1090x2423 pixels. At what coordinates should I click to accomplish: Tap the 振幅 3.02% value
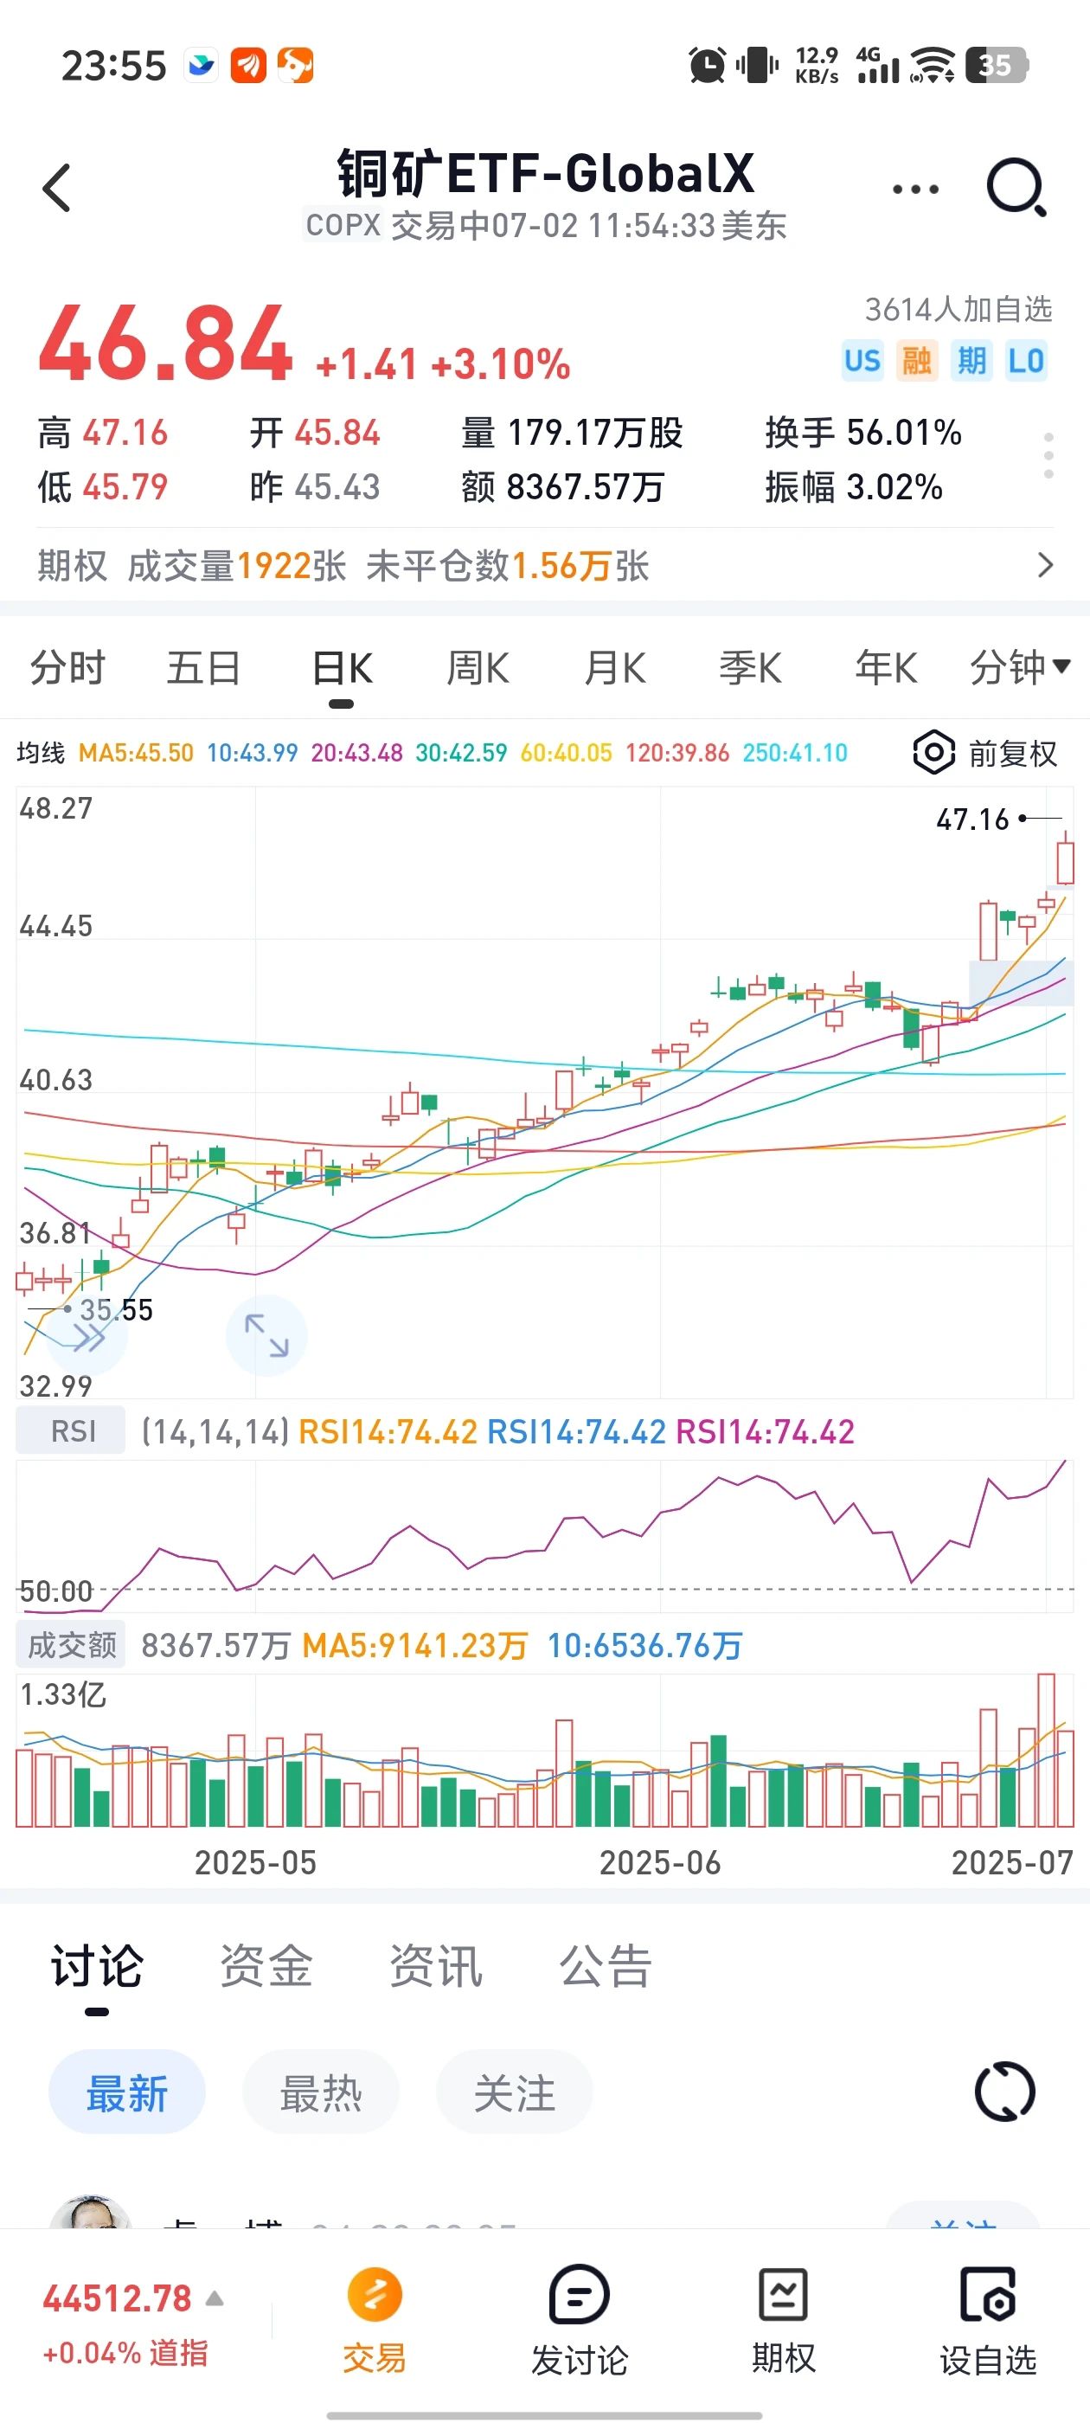(854, 487)
